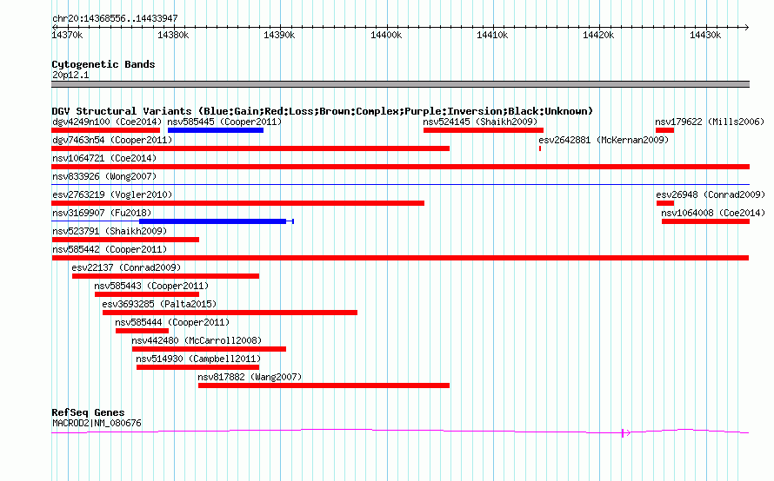Open variant label nsv585442 (Cooper2011)
Screen dimensions: 774x481
[110, 249]
